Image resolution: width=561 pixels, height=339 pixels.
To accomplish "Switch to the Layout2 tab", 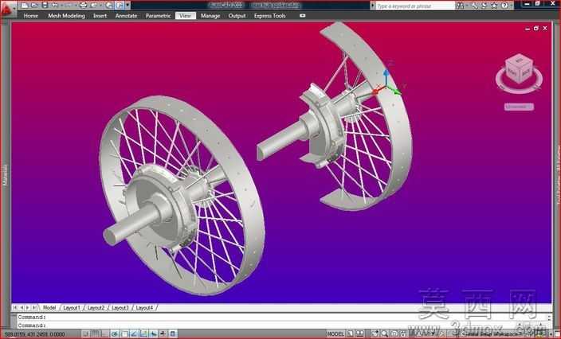I will click(96, 307).
